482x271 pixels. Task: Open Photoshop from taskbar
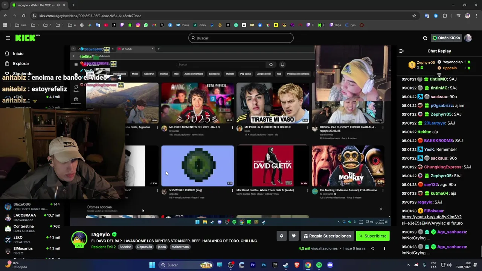click(x=264, y=265)
